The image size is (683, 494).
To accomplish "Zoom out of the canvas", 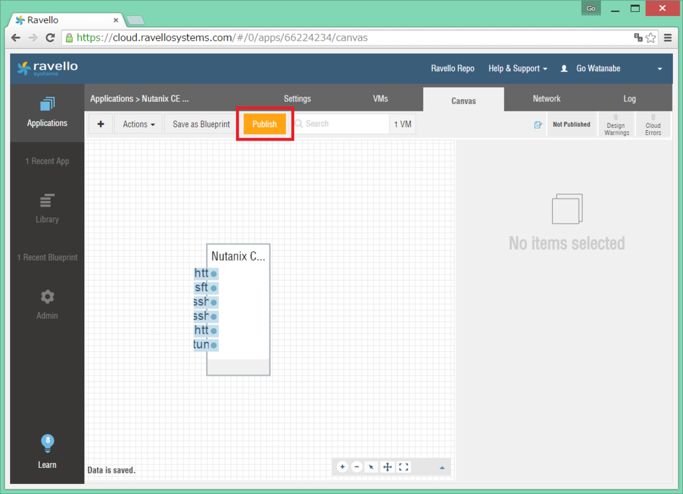I will point(357,467).
